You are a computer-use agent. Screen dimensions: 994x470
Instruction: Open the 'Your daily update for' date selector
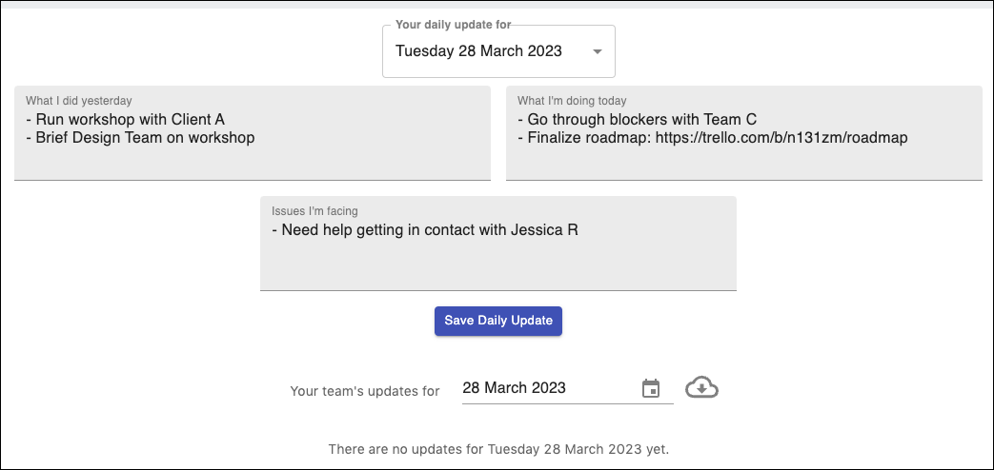[498, 52]
